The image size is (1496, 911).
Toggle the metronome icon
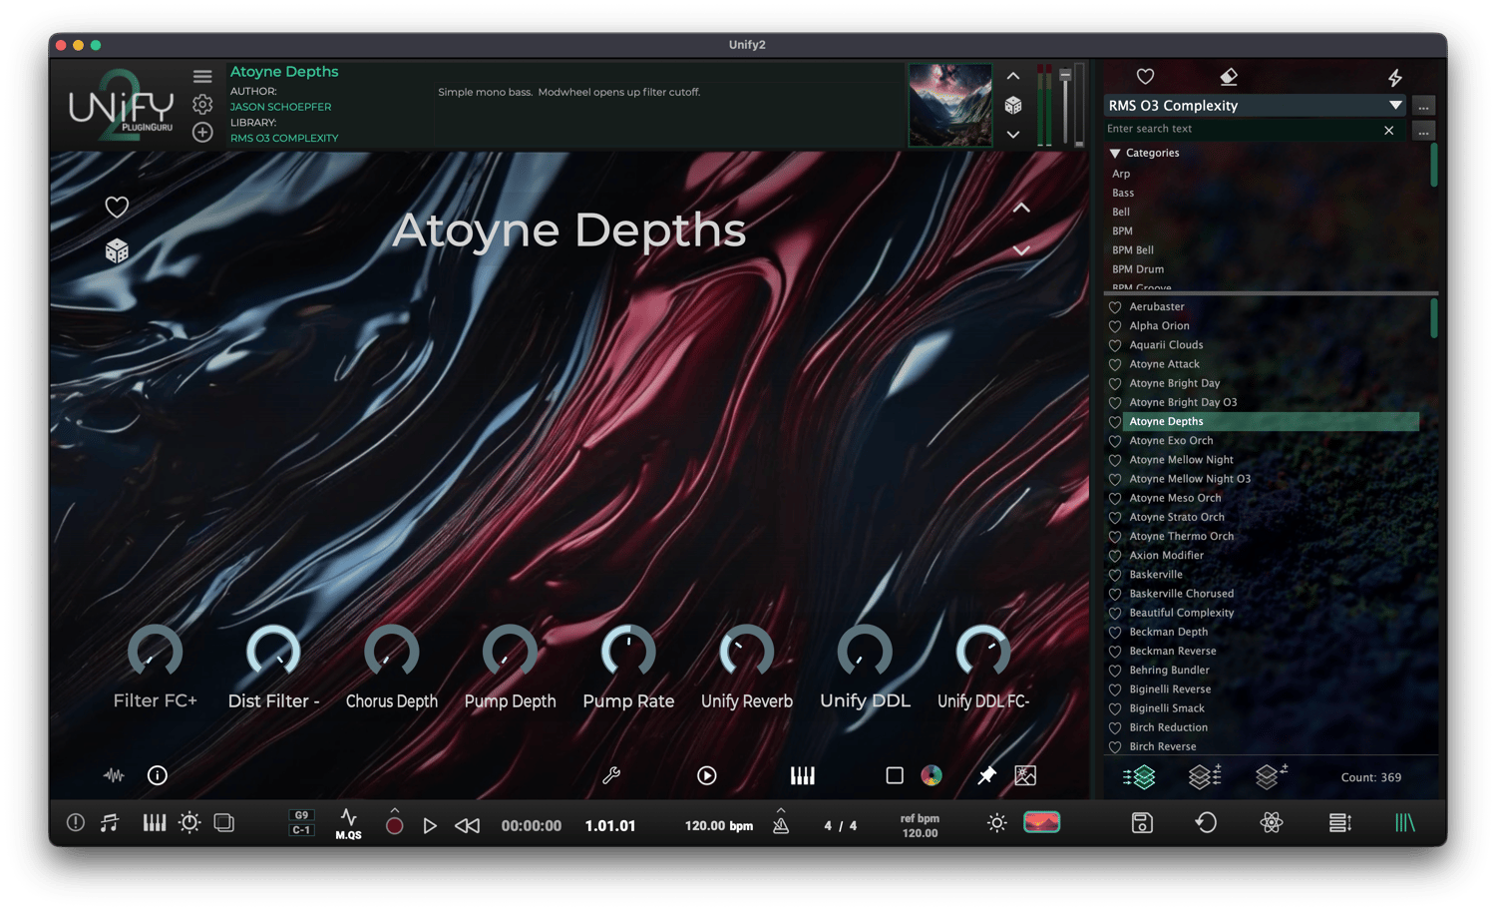[x=781, y=824]
